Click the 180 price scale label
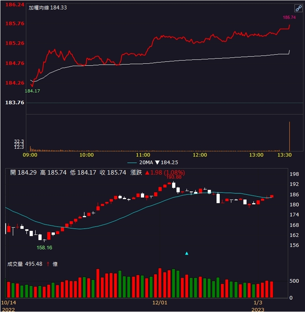Viewport: 305px width, 312px height. (294, 204)
